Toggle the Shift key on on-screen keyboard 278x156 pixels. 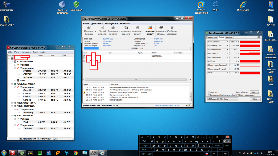144,150
